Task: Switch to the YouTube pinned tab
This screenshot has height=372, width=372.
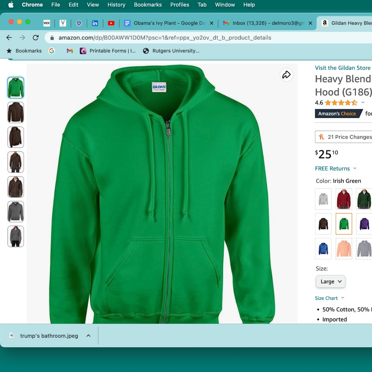Action: (x=111, y=23)
